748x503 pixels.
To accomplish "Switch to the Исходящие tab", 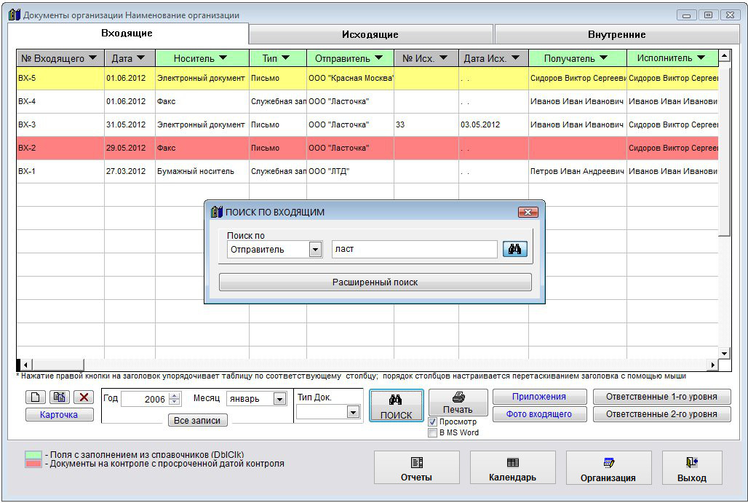I will pyautogui.click(x=370, y=34).
